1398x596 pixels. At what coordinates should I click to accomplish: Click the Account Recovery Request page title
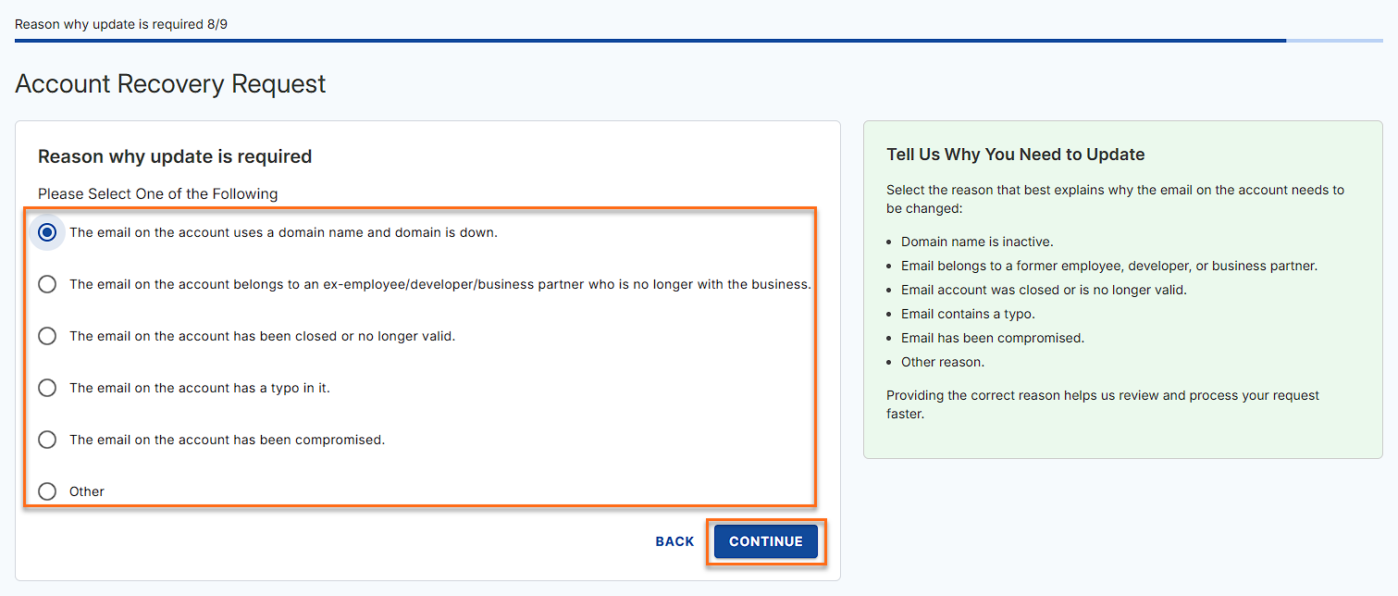170,84
